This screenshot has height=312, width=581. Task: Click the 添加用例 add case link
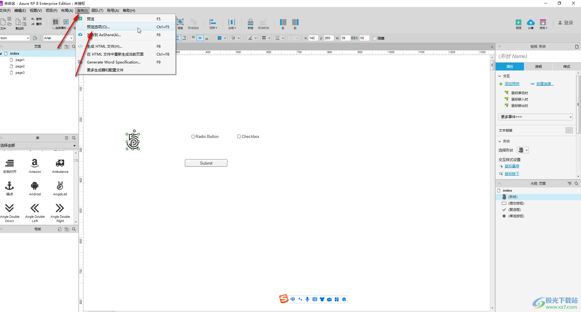click(x=512, y=84)
